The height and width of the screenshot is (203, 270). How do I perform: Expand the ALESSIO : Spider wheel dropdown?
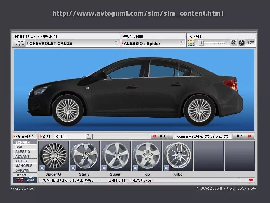point(182,43)
